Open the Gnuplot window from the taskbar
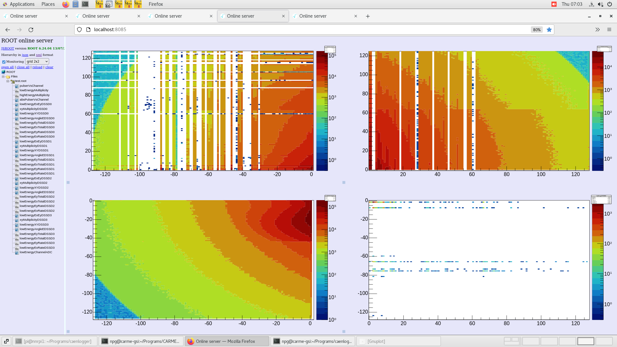Image resolution: width=617 pixels, height=347 pixels. coord(398,341)
